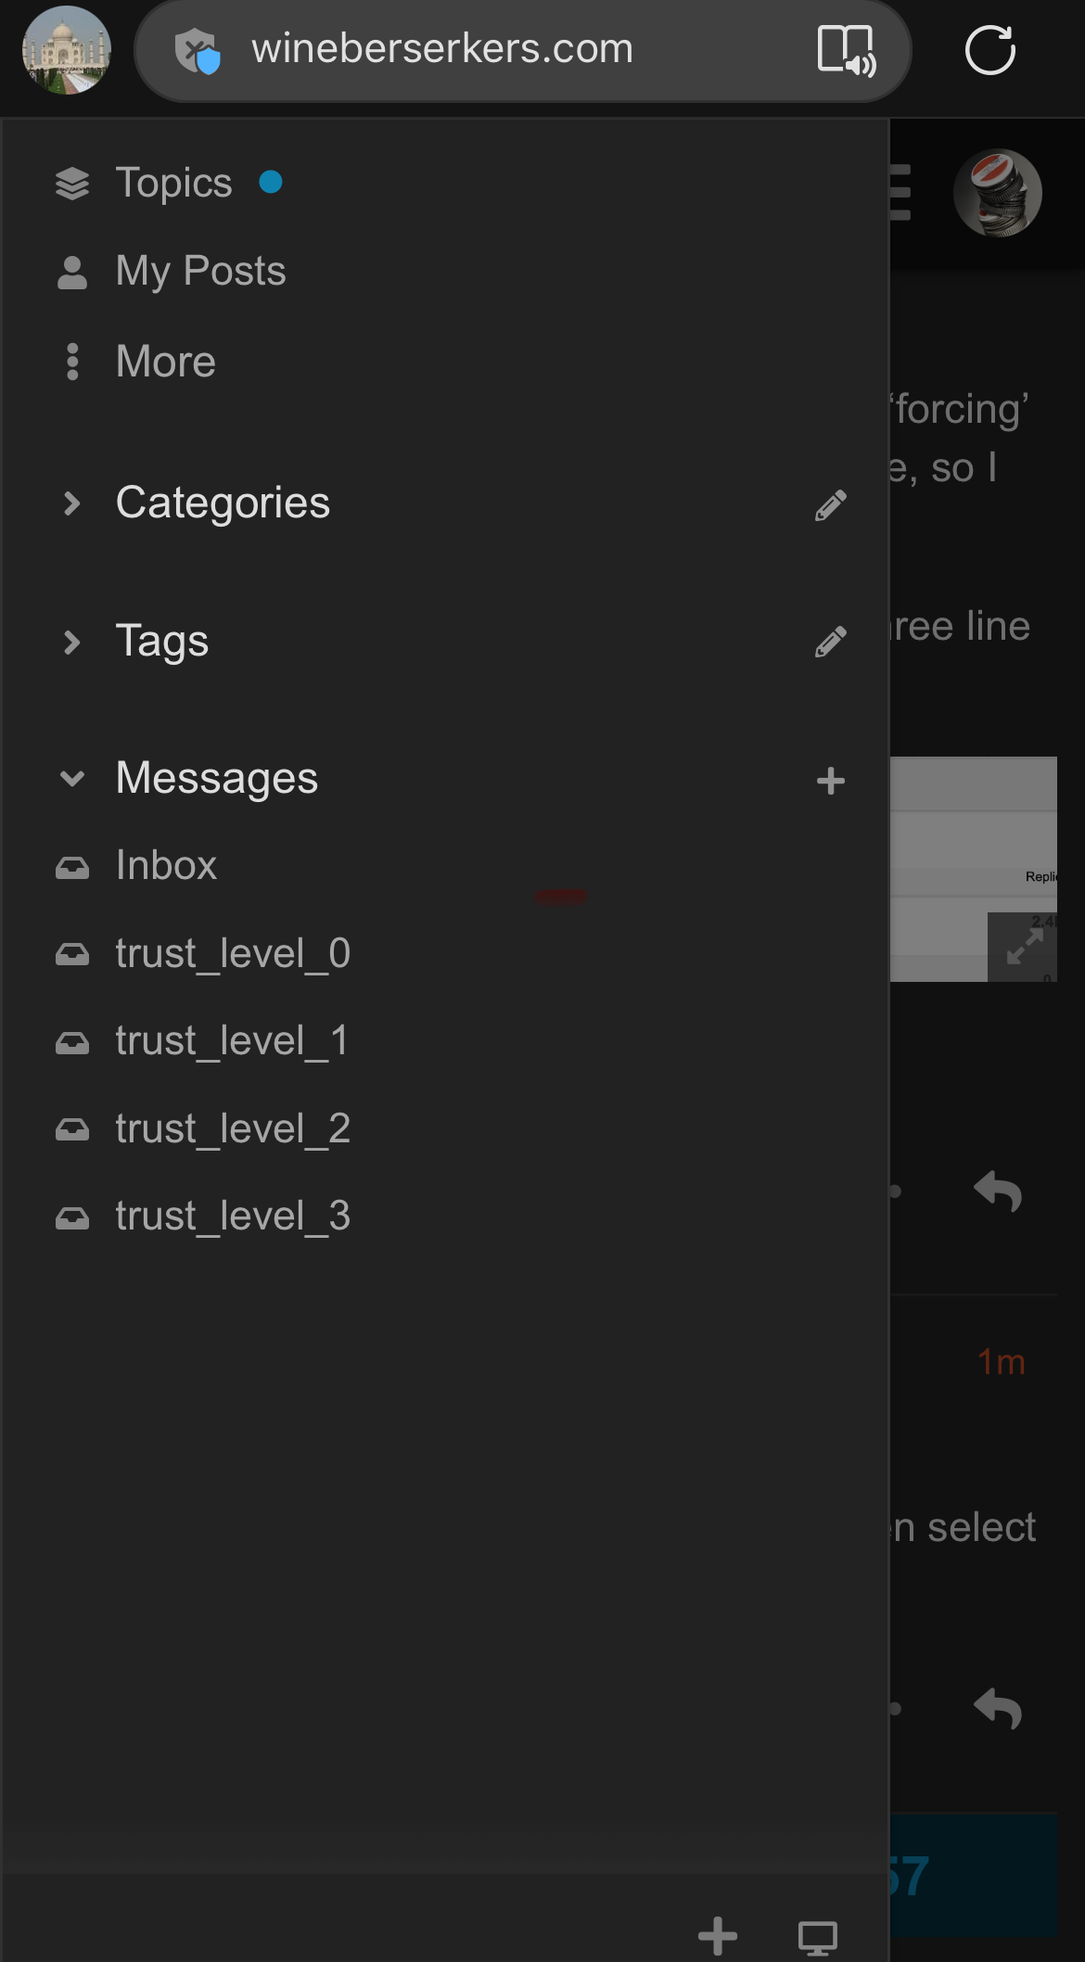Edit Tags with the pencil icon
The height and width of the screenshot is (1962, 1085).
(830, 642)
